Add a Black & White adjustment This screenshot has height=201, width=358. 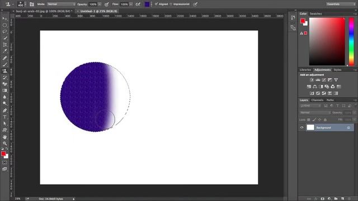(321, 87)
